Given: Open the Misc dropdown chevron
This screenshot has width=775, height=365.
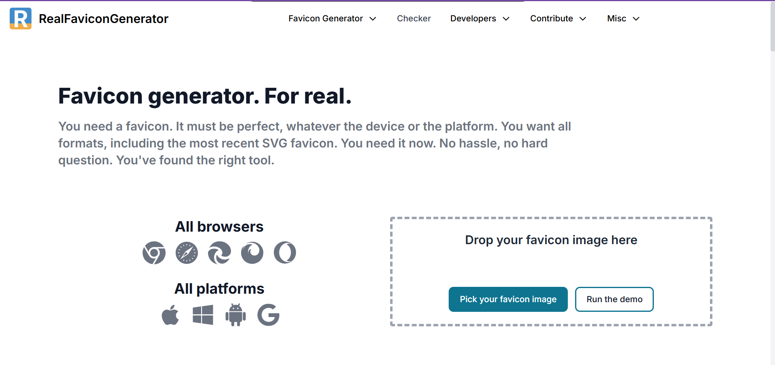Looking at the screenshot, I should tap(636, 19).
